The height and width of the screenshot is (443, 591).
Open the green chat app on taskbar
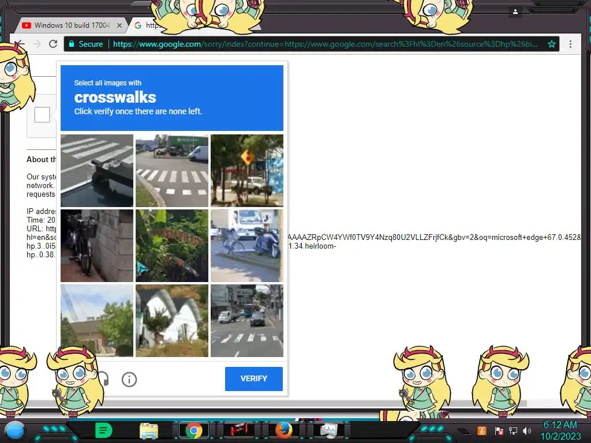[103, 430]
